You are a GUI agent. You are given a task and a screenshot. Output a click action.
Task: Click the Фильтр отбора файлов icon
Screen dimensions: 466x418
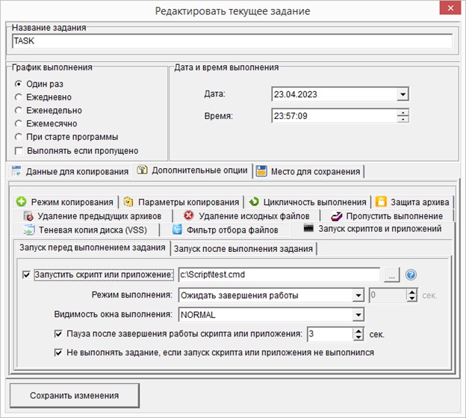pyautogui.click(x=178, y=230)
